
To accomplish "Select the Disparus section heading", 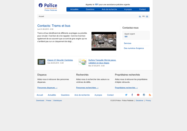I will click(42, 75).
